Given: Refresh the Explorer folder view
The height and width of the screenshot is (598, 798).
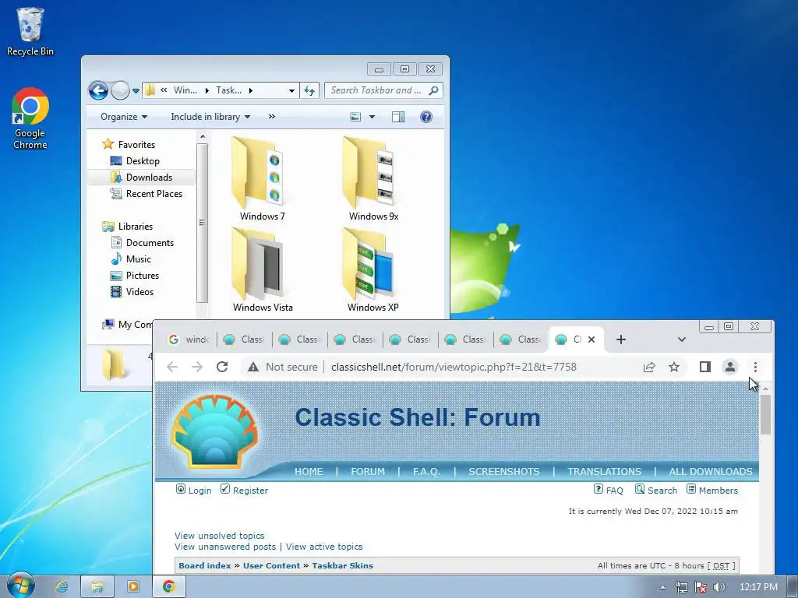Looking at the screenshot, I should [309, 90].
